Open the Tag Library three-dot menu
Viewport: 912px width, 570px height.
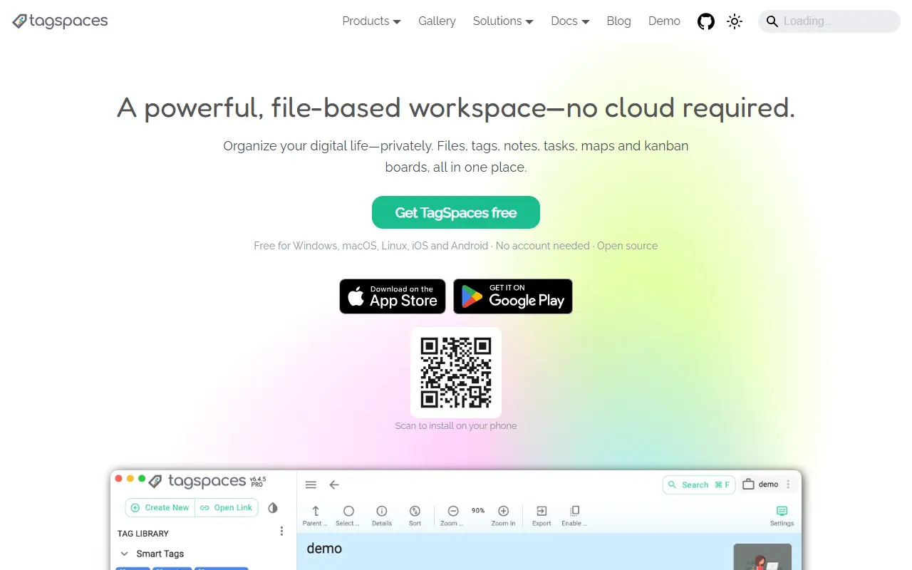pyautogui.click(x=281, y=532)
